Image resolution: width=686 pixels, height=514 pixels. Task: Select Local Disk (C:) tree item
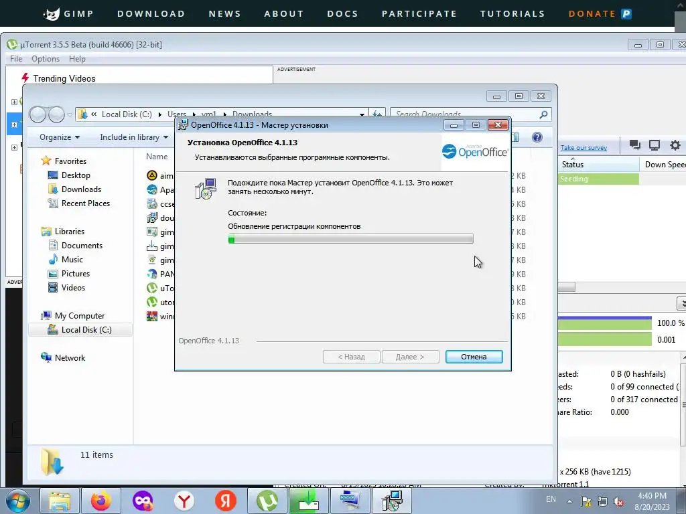point(80,329)
